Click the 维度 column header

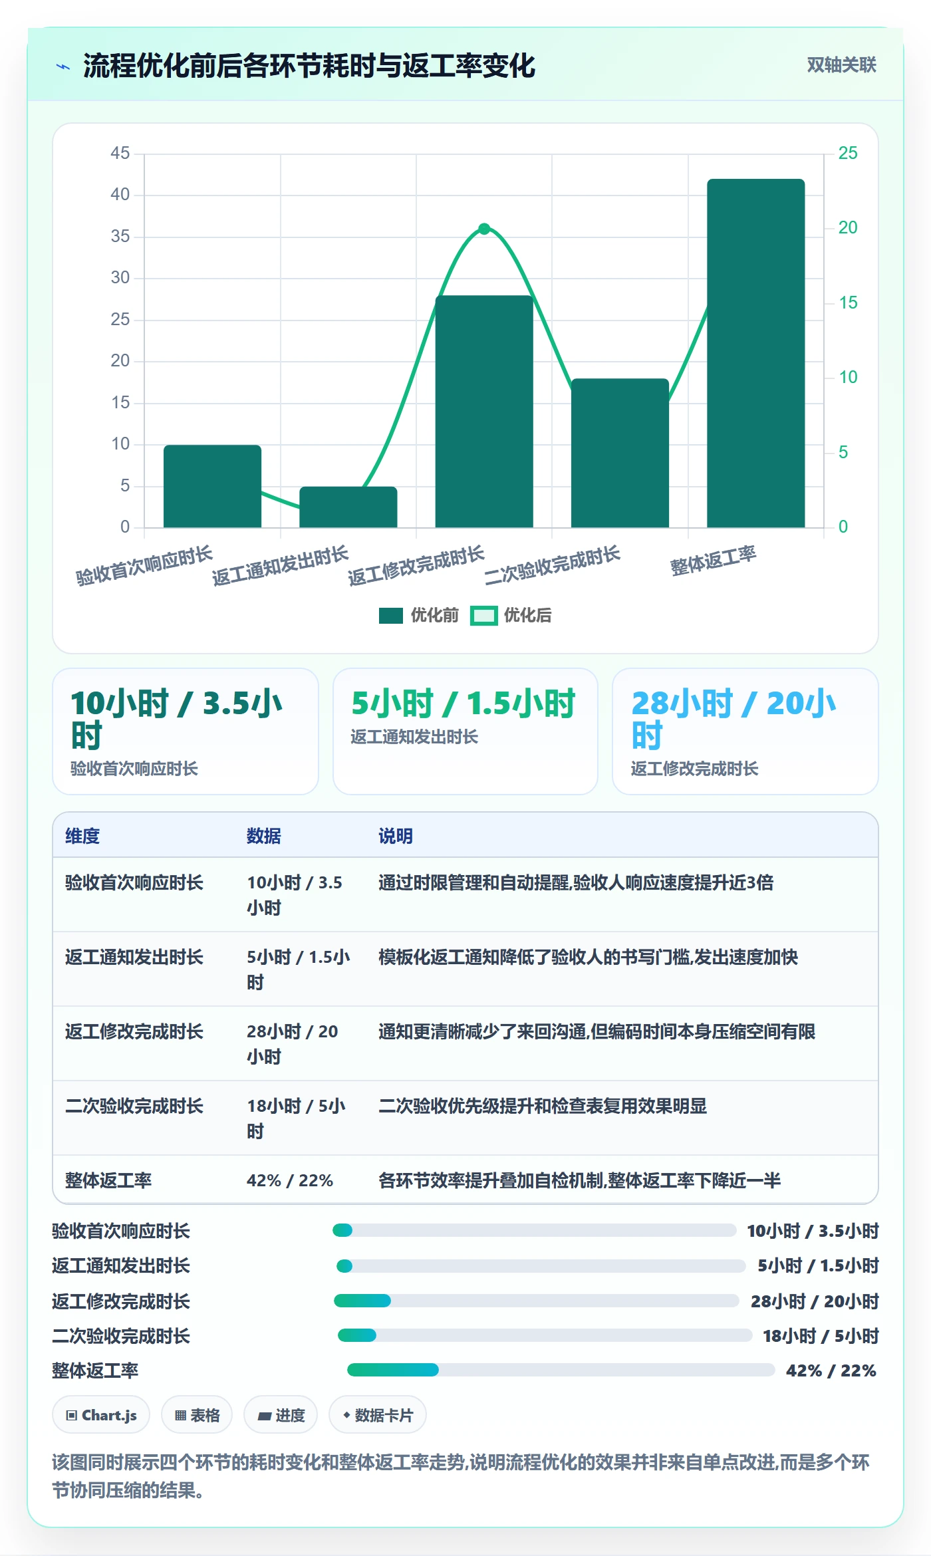(x=82, y=836)
